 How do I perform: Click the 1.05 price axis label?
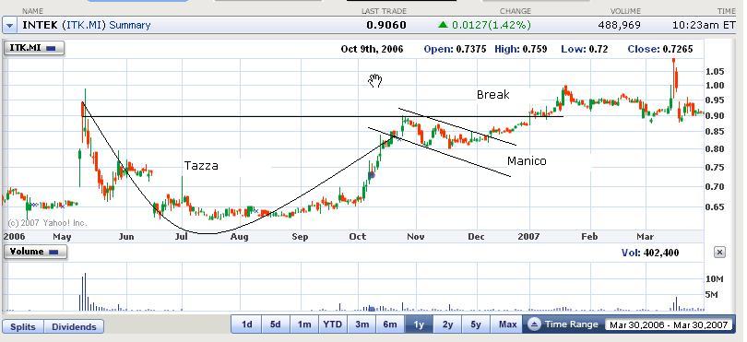(715, 72)
